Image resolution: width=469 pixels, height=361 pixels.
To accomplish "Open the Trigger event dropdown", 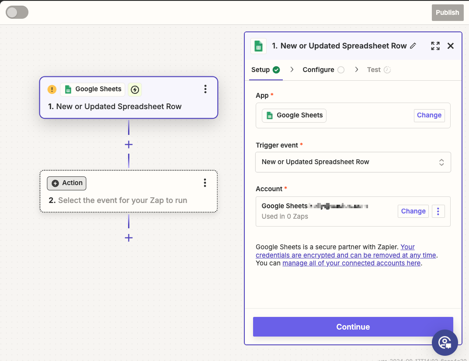I will tap(353, 162).
